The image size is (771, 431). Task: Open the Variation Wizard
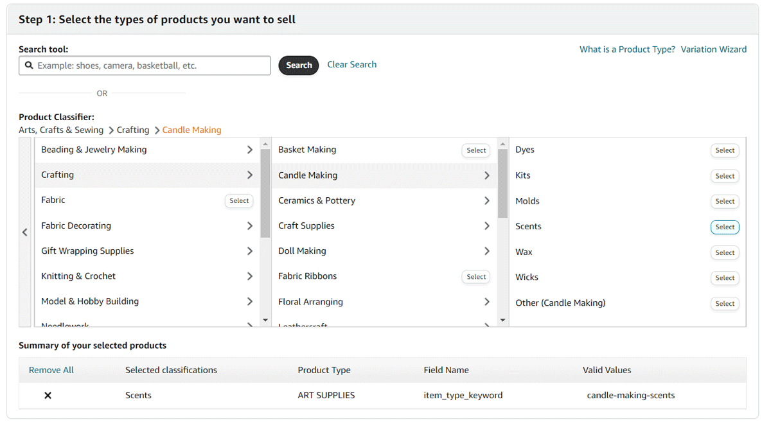point(713,49)
